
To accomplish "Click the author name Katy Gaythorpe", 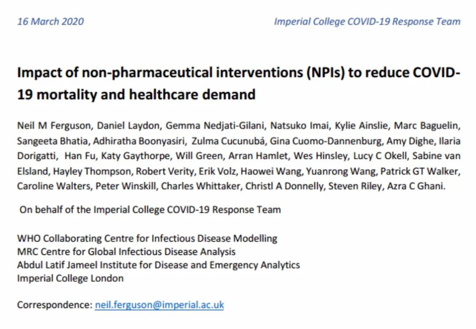I will 135,156.
